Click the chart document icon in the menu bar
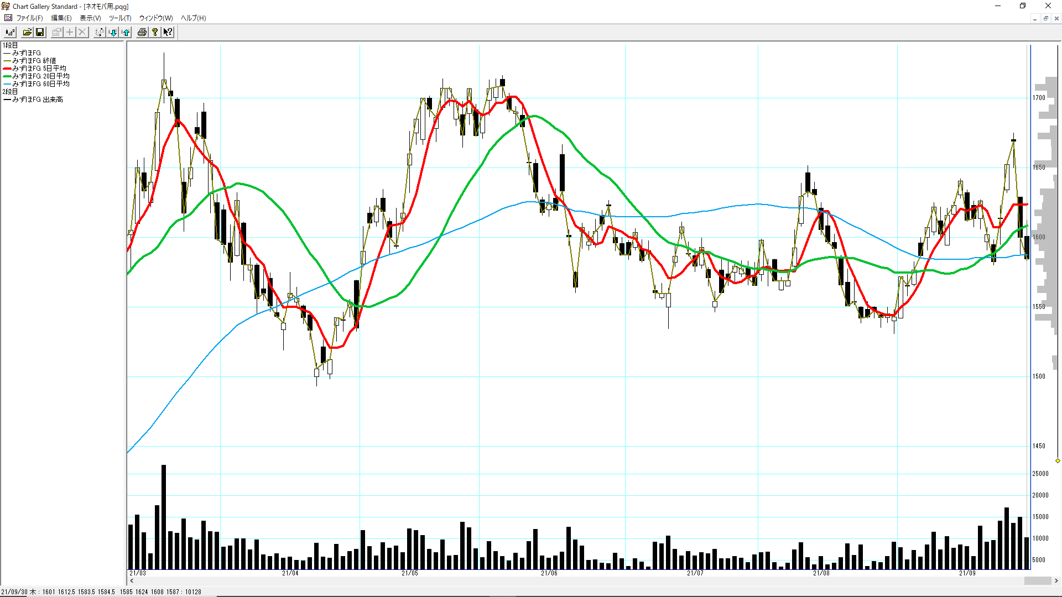 click(8, 18)
